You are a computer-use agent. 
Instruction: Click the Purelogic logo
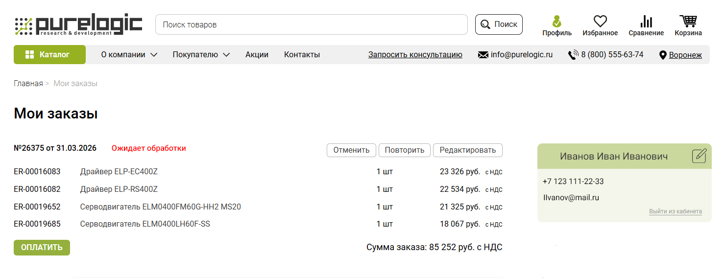pos(78,25)
